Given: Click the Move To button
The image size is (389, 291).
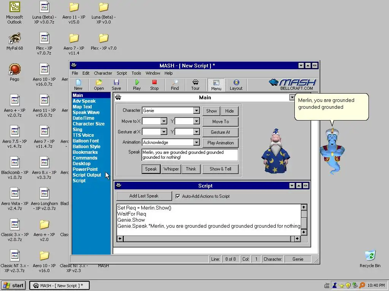Looking at the screenshot, I should point(221,122).
